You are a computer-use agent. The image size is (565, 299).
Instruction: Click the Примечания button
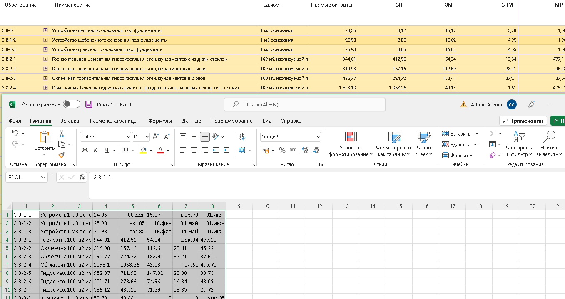(x=523, y=121)
